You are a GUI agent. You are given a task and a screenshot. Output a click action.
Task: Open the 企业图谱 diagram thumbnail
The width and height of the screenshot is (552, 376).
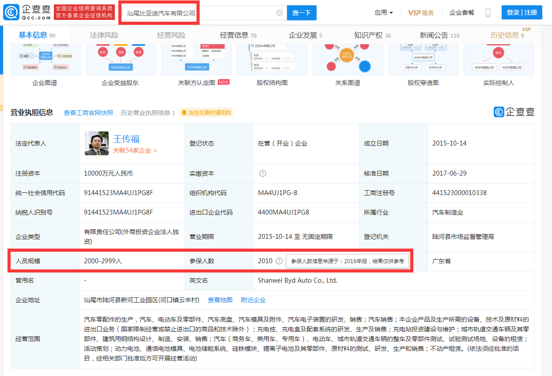click(x=45, y=59)
